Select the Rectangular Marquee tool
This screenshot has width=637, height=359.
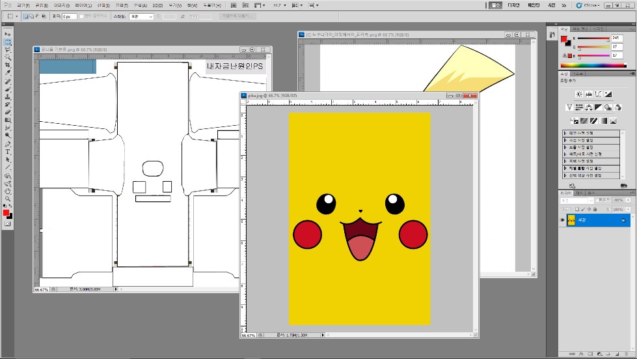point(8,42)
